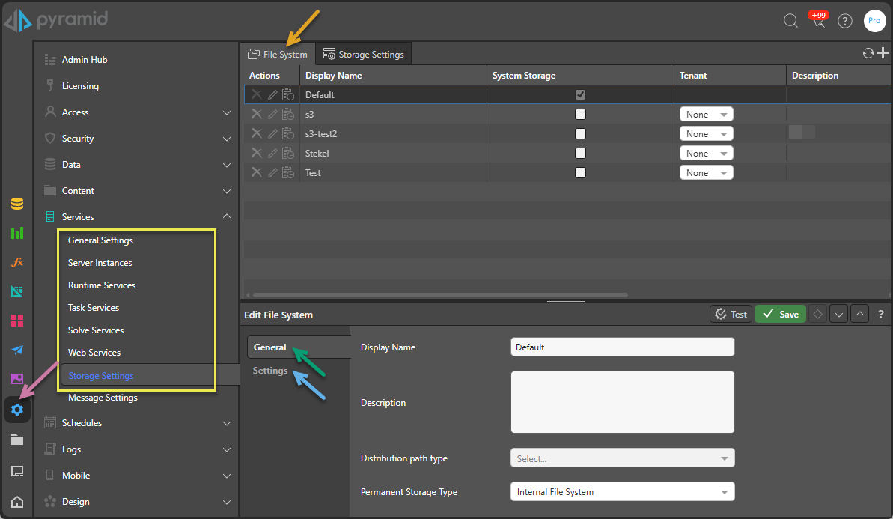Edit the Stekel row with pencil icon
This screenshot has height=519, width=893.
pyautogui.click(x=272, y=154)
